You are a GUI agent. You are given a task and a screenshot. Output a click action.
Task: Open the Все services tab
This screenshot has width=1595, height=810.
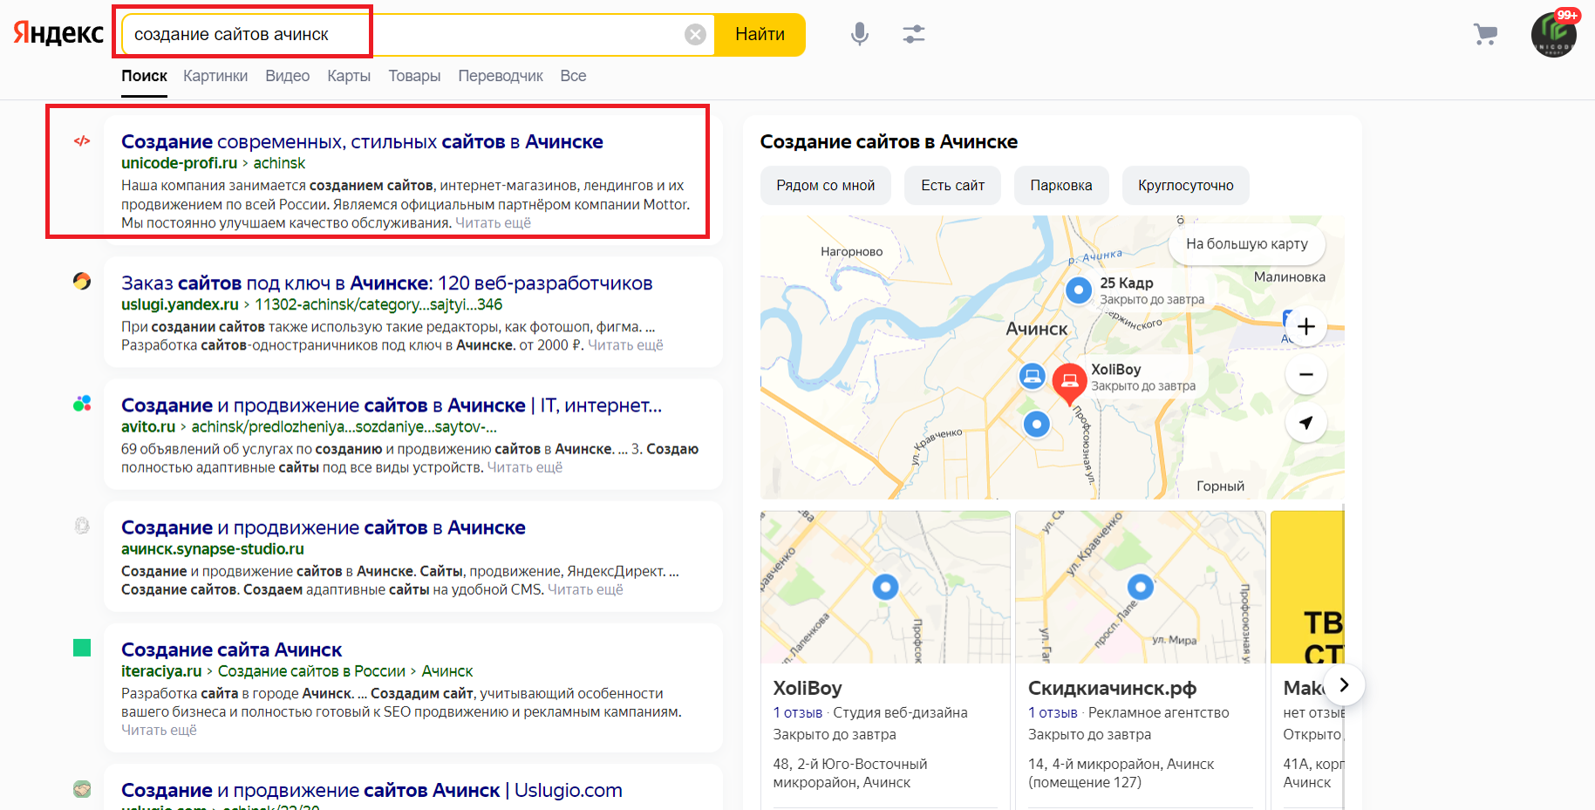click(x=573, y=76)
